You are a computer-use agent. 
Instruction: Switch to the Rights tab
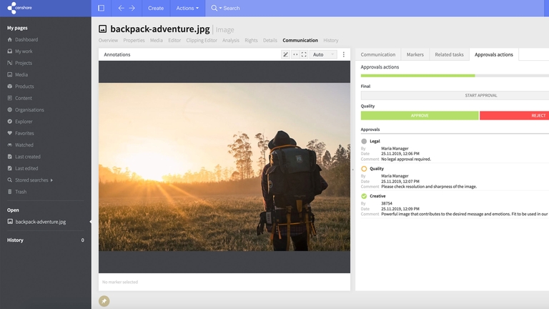click(251, 40)
